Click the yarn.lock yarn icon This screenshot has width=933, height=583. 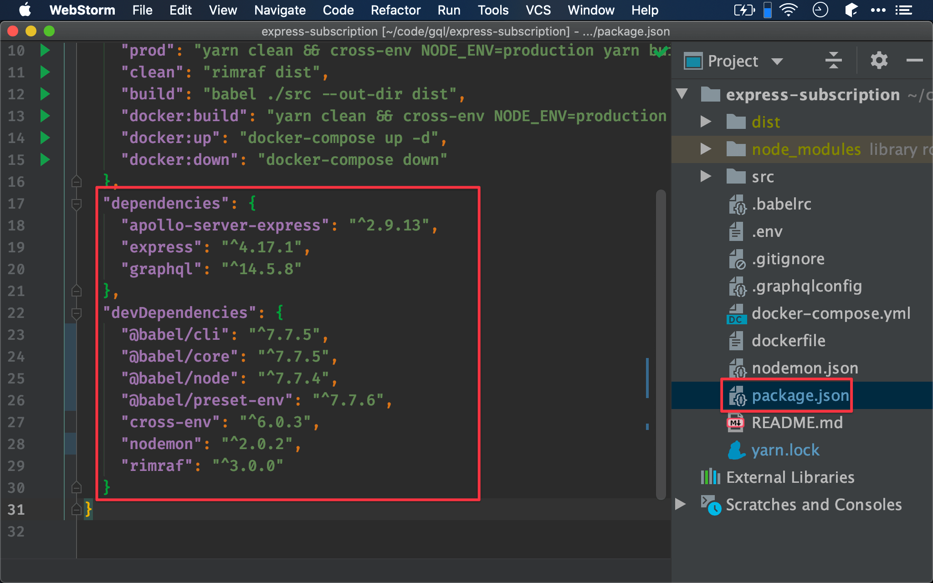click(736, 450)
